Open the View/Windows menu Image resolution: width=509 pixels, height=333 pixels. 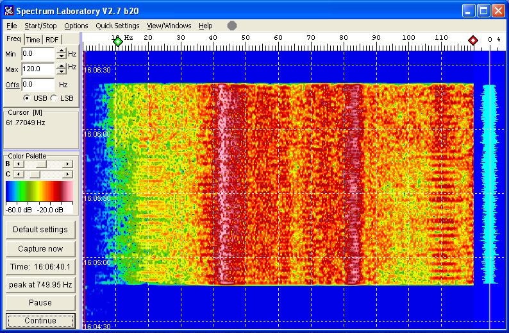169,26
